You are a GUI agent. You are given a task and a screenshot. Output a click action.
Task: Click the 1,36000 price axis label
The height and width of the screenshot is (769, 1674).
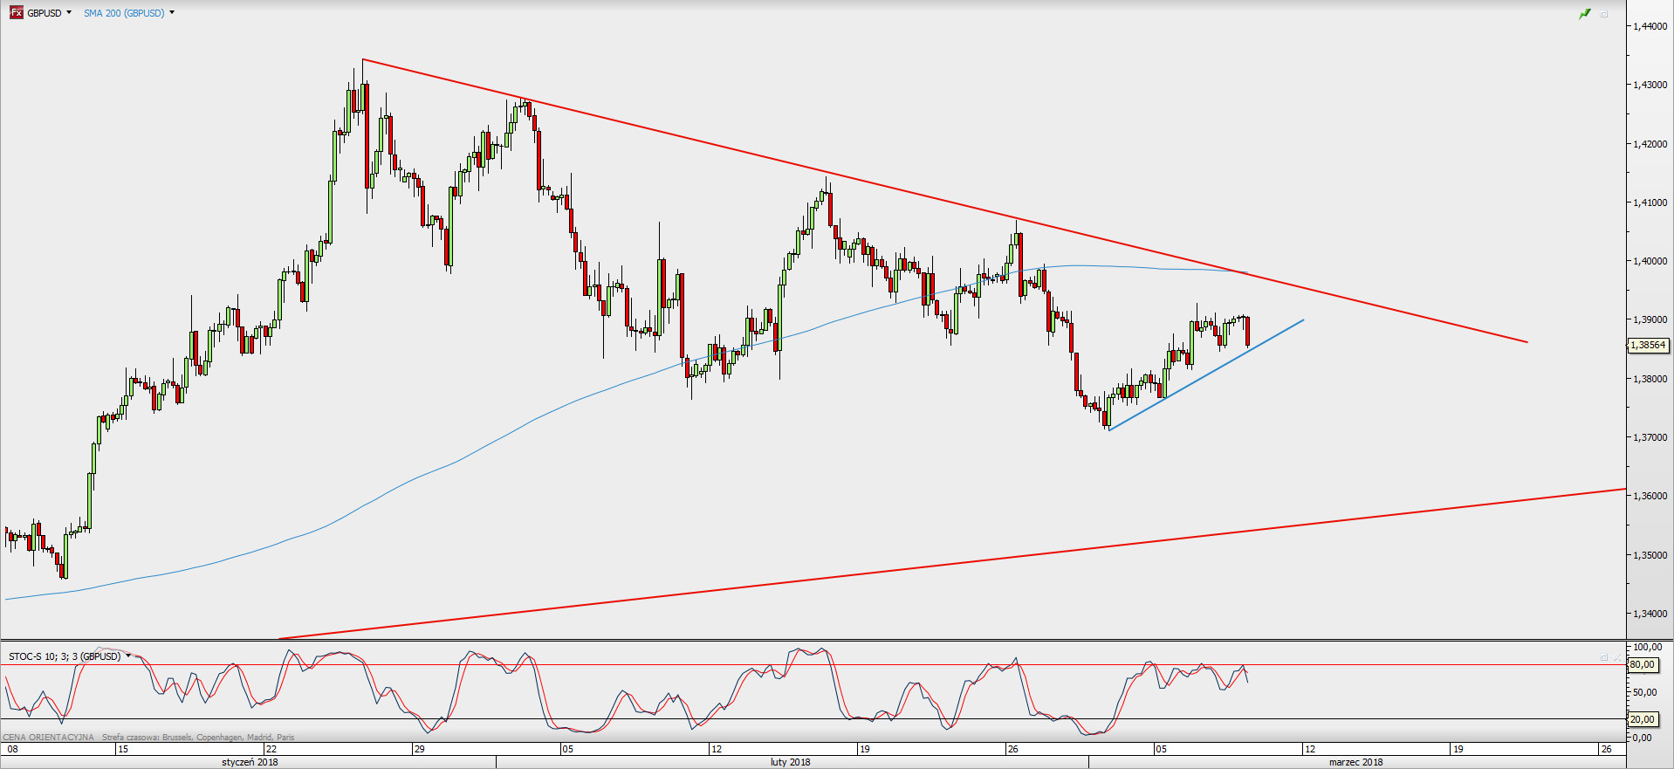(1650, 495)
